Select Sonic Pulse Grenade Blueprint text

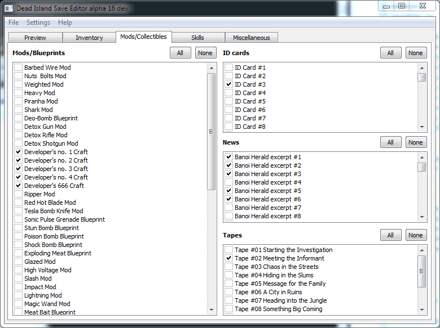tap(64, 219)
